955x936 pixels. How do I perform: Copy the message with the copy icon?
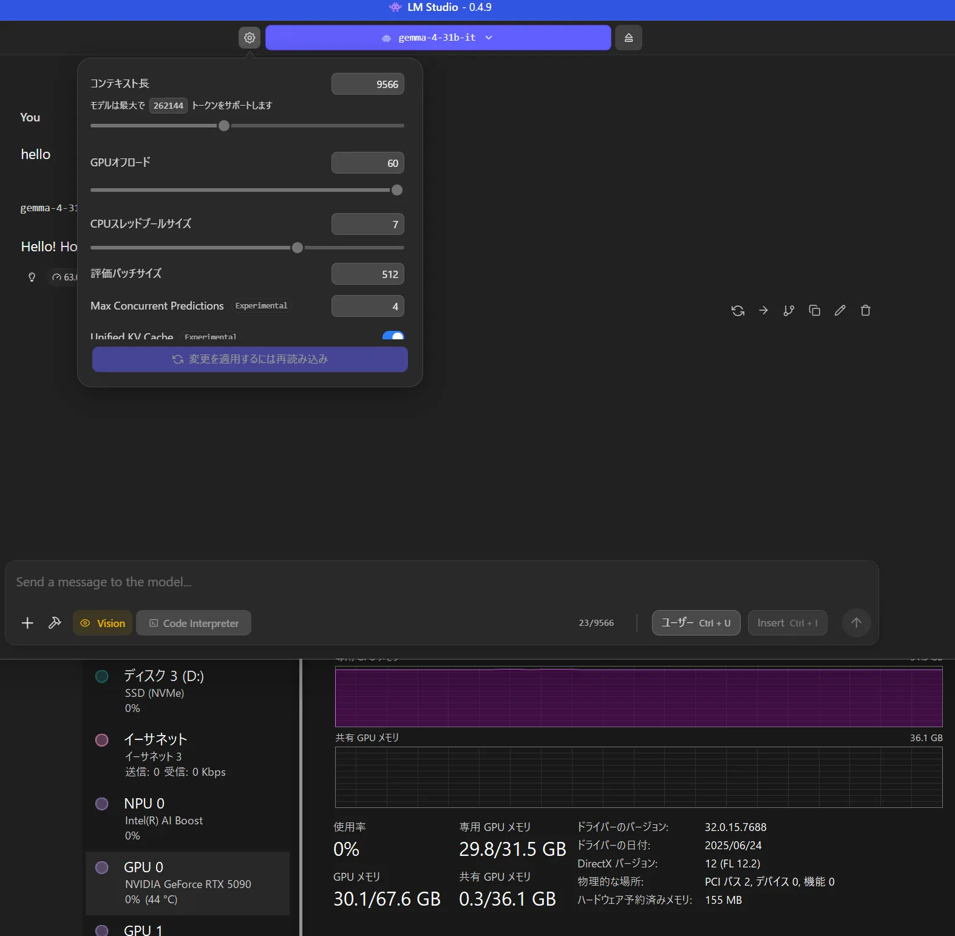(814, 311)
